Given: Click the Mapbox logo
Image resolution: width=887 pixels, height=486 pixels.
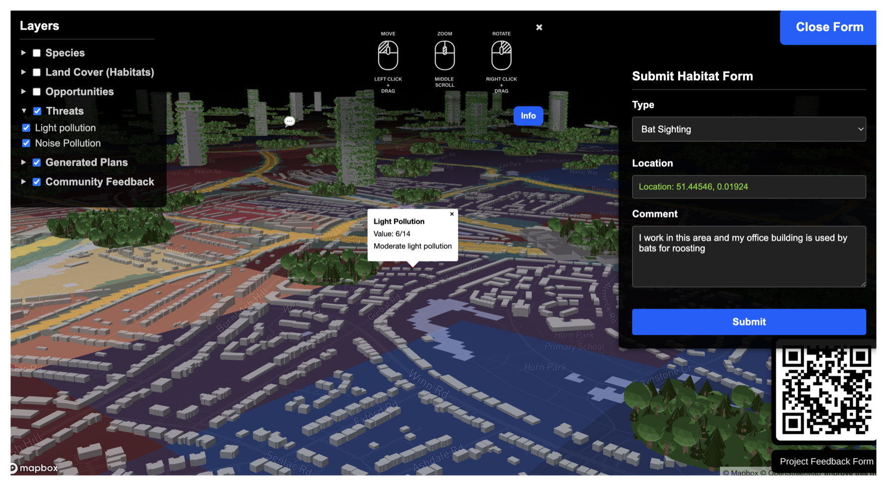Looking at the screenshot, I should coord(34,468).
